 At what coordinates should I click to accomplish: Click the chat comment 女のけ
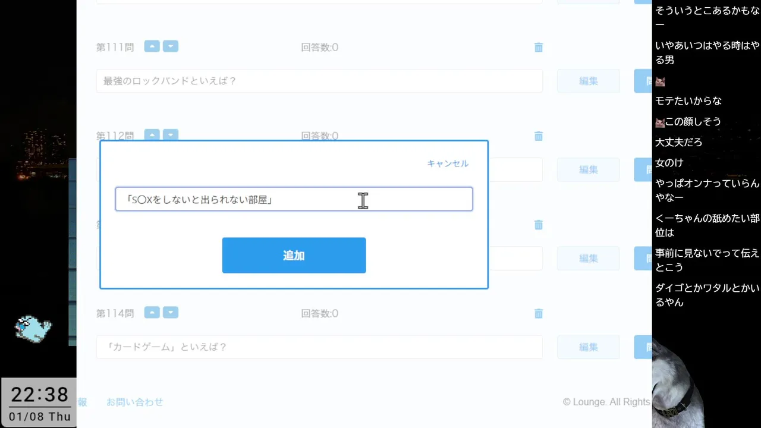click(669, 162)
